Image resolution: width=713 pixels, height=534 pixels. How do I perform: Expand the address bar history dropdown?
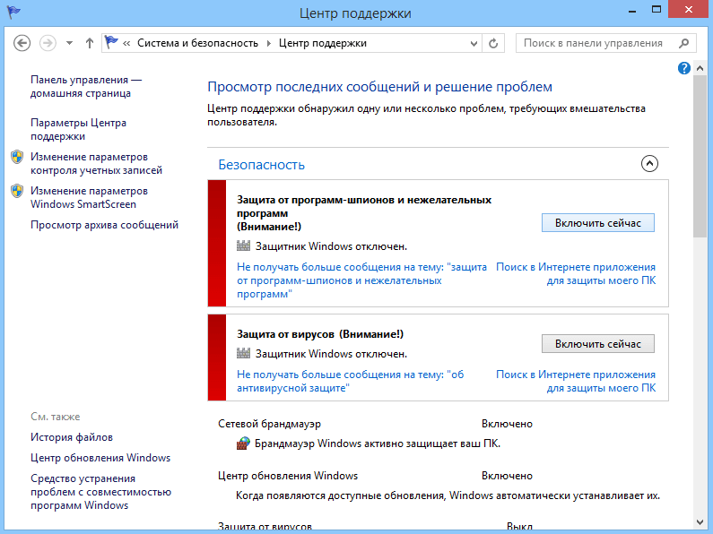474,44
